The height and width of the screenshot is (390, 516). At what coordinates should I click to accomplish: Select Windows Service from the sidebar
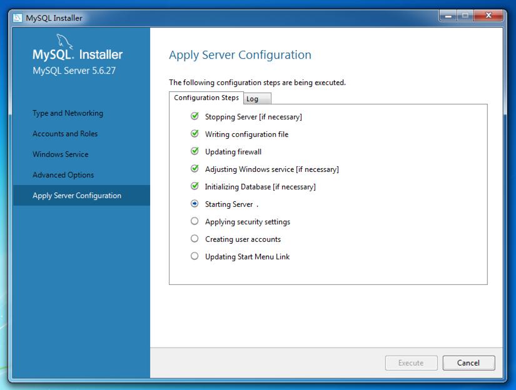tap(62, 154)
